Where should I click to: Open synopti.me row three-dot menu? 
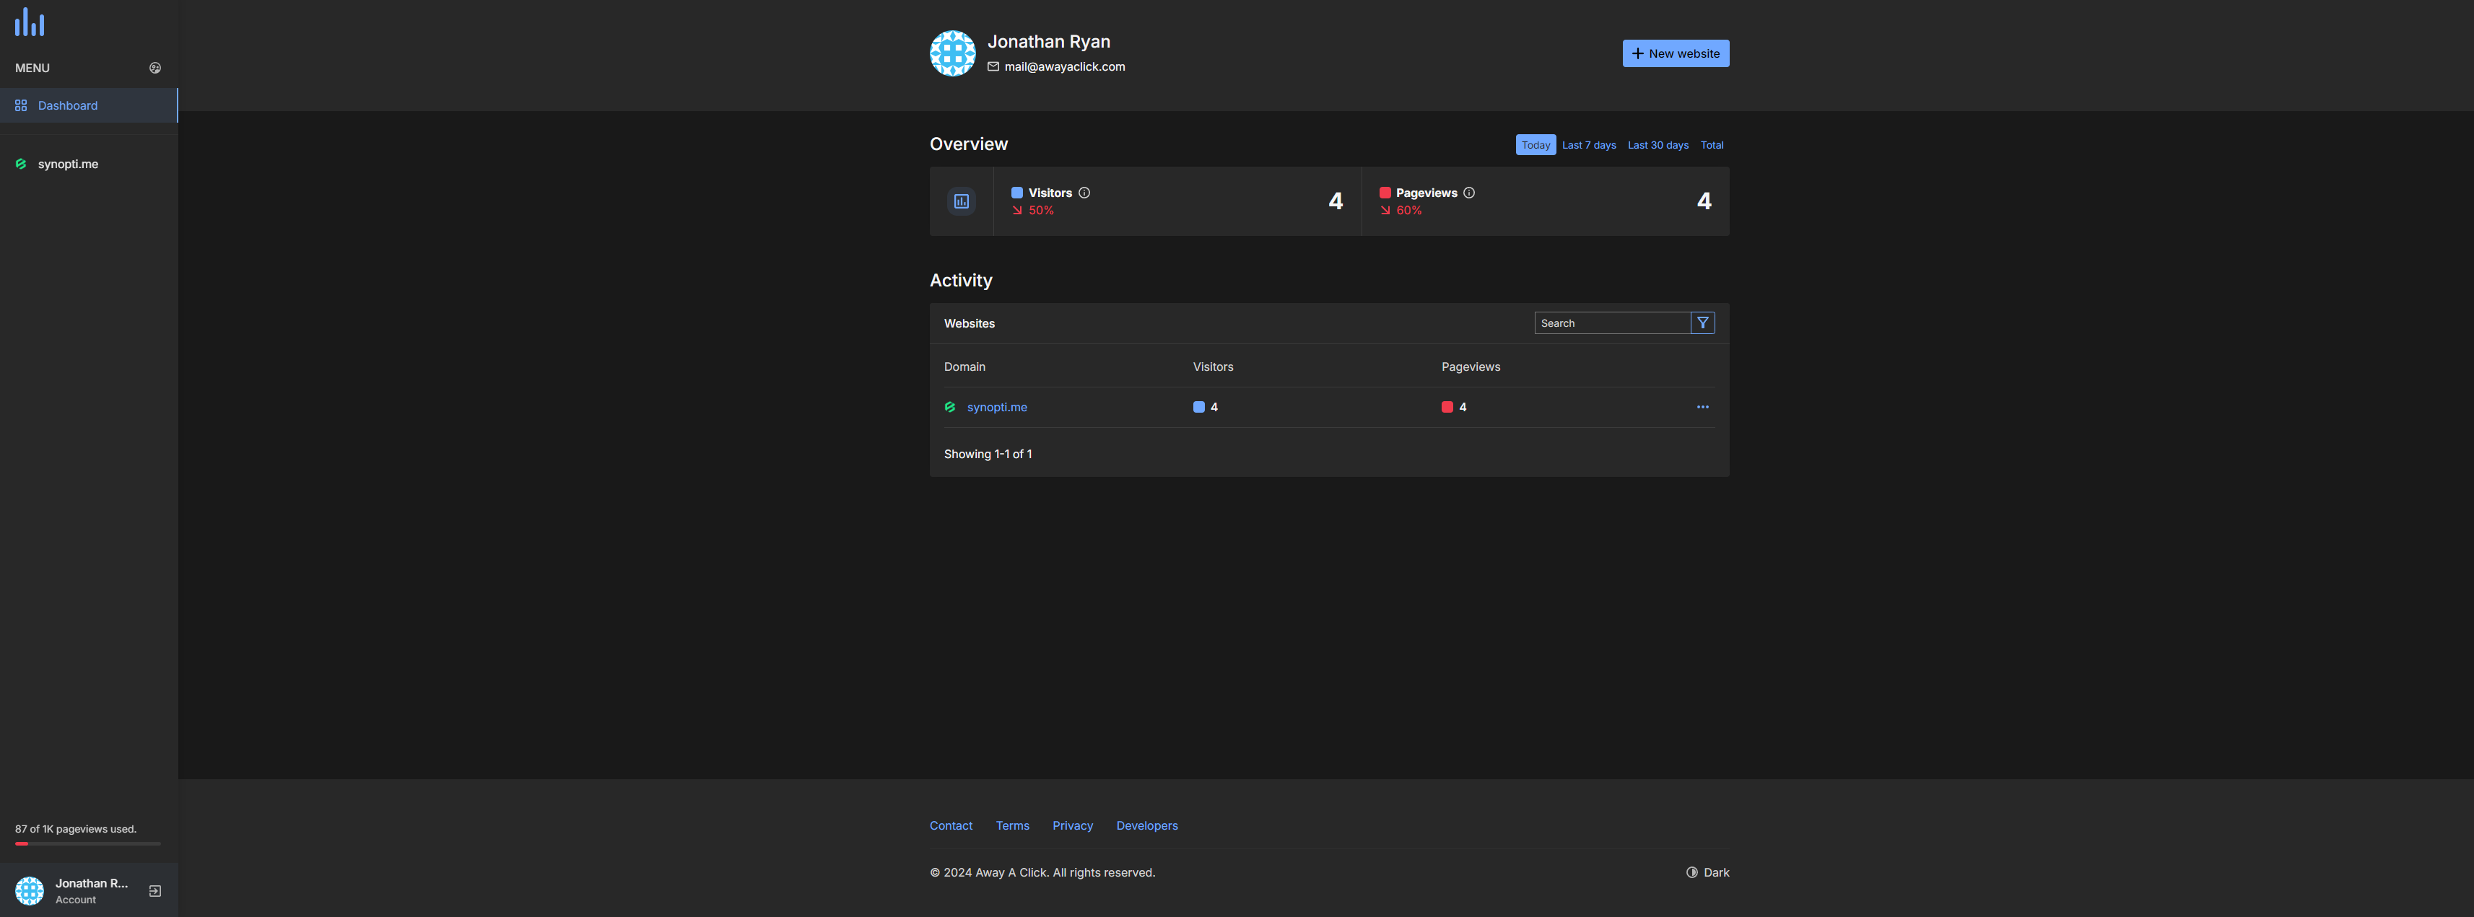[x=1702, y=407]
